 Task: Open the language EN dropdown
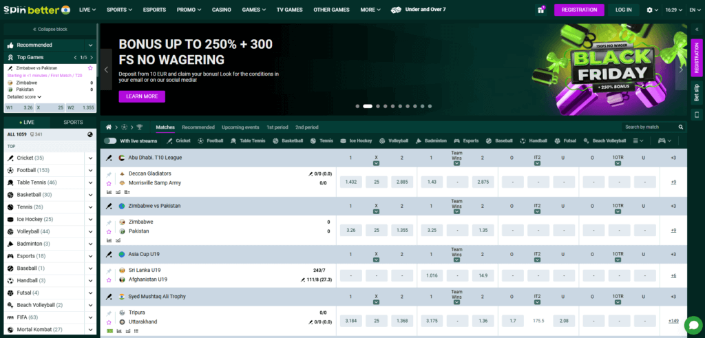click(x=695, y=10)
